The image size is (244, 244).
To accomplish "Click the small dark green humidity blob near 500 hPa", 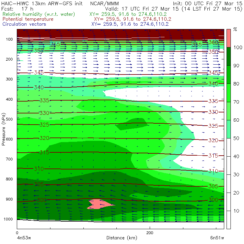I will [132, 124].
